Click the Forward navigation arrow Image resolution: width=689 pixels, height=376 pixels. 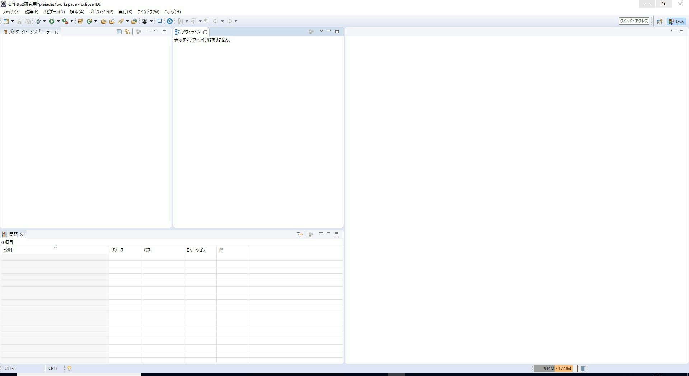pyautogui.click(x=229, y=21)
